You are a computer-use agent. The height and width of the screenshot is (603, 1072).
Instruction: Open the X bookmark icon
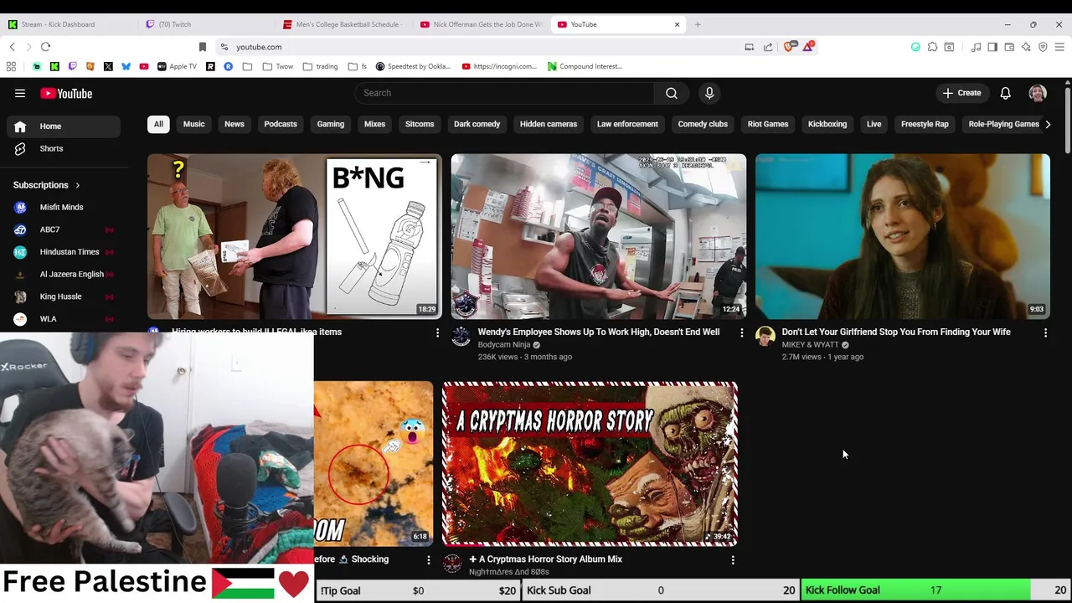pos(108,66)
